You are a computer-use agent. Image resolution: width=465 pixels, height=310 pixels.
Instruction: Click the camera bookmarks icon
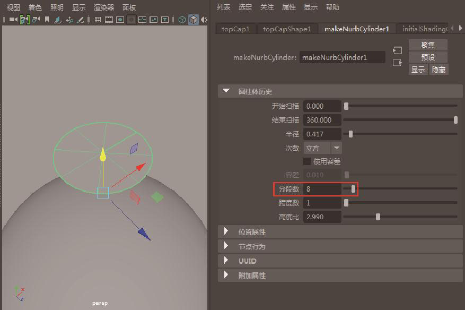47,20
